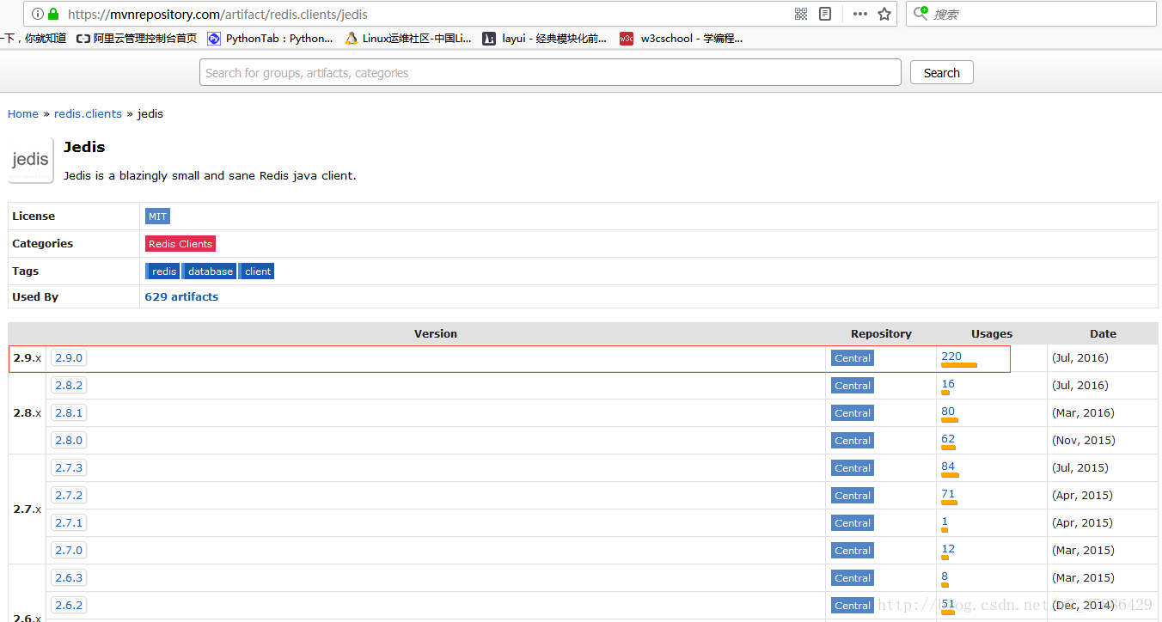Click Central repository for version 2.7.2

click(x=853, y=496)
